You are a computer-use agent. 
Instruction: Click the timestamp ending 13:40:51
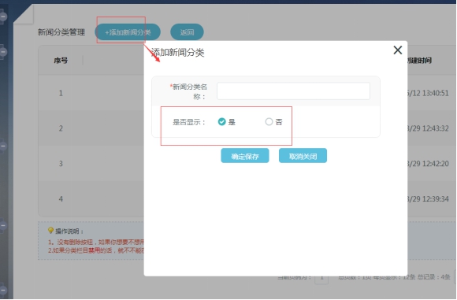pos(428,93)
